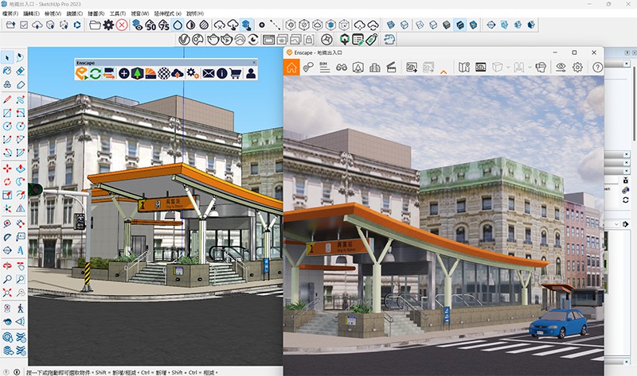Open the Enscape materials checker-sphere icon
637x376 pixels.
click(x=163, y=74)
